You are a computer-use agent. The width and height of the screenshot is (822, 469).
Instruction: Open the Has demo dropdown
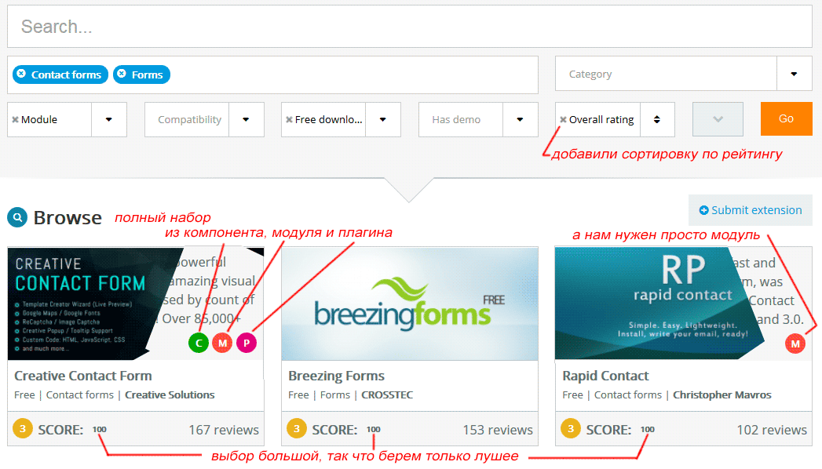(478, 120)
